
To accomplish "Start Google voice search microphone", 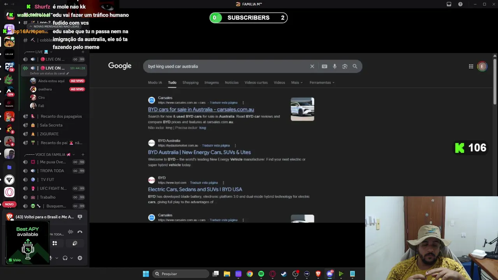I will [x=335, y=66].
